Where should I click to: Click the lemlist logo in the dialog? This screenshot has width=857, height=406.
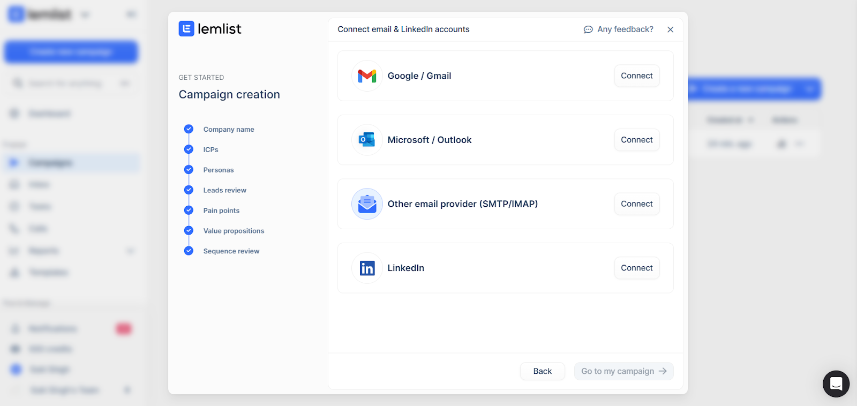[x=210, y=29]
